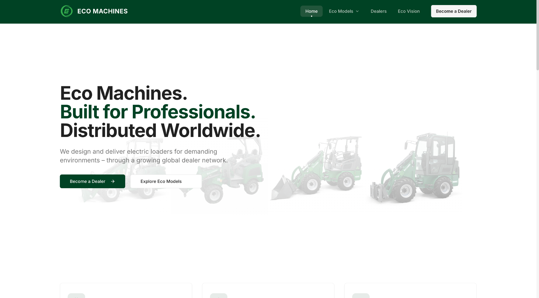The image size is (539, 298).
Task: Click the chevron beside Eco Models
Action: pos(357,11)
